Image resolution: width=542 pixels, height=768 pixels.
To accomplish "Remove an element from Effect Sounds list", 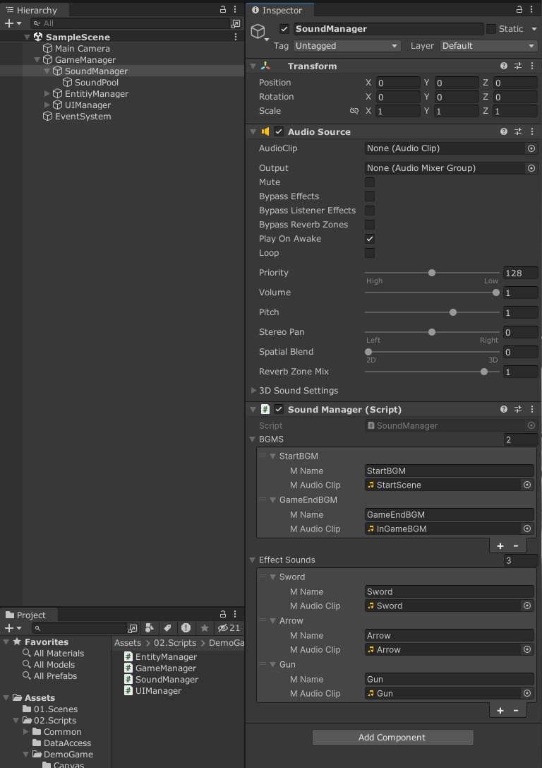I will point(516,710).
